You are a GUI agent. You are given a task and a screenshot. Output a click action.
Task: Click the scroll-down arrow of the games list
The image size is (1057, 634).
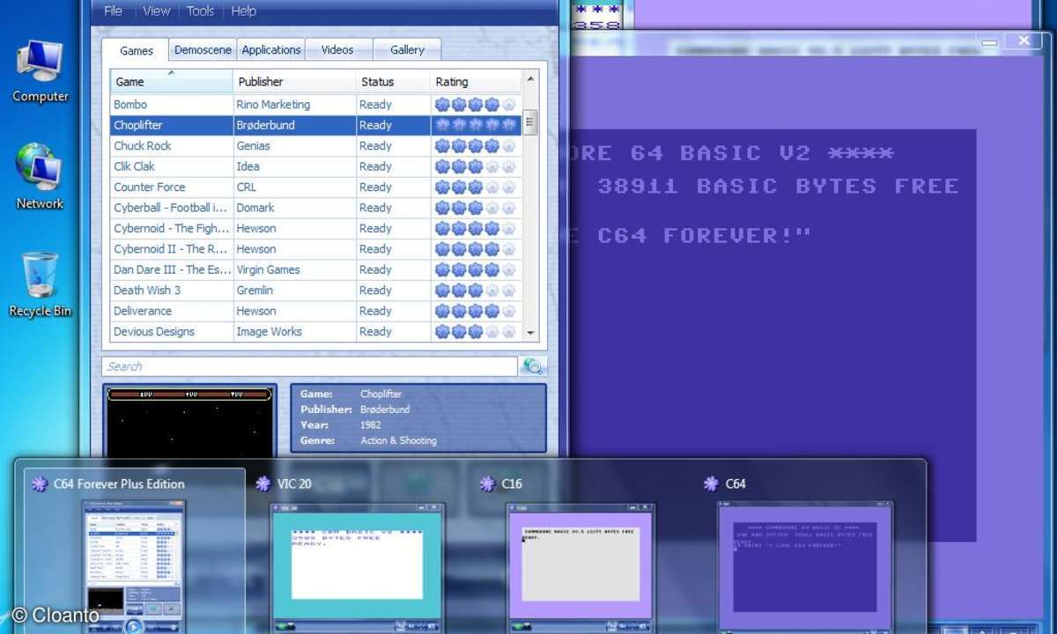coord(530,333)
